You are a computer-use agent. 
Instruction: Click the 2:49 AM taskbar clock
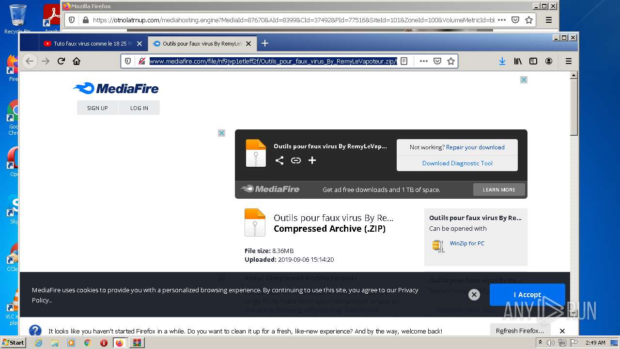tap(595, 343)
